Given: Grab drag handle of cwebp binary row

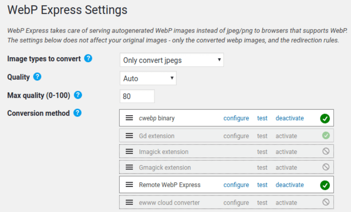Looking at the screenshot, I should [129, 118].
